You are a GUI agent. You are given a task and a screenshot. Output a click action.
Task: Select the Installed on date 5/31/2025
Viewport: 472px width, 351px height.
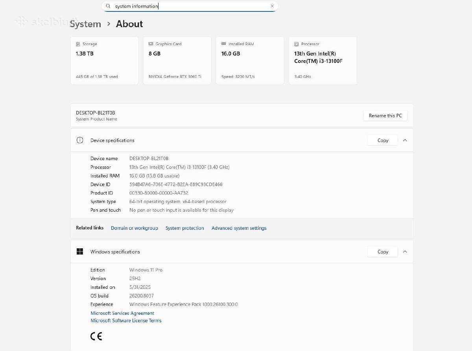pos(140,287)
